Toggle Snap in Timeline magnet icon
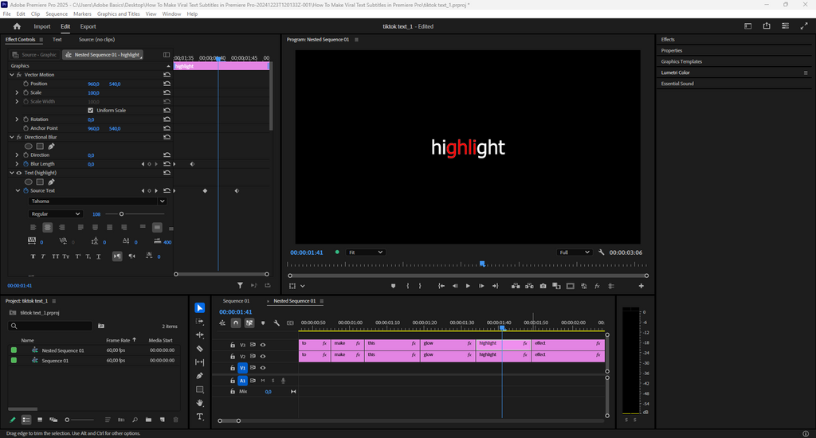The image size is (816, 438). (236, 323)
